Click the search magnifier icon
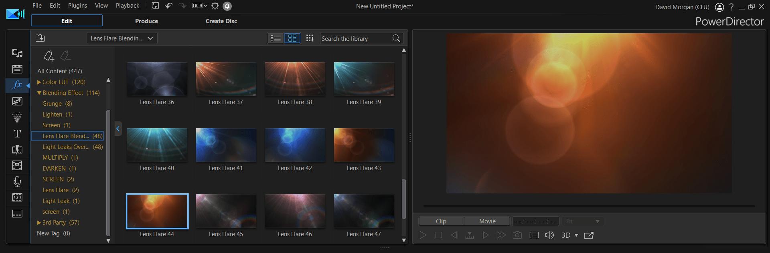The height and width of the screenshot is (253, 770). point(396,38)
